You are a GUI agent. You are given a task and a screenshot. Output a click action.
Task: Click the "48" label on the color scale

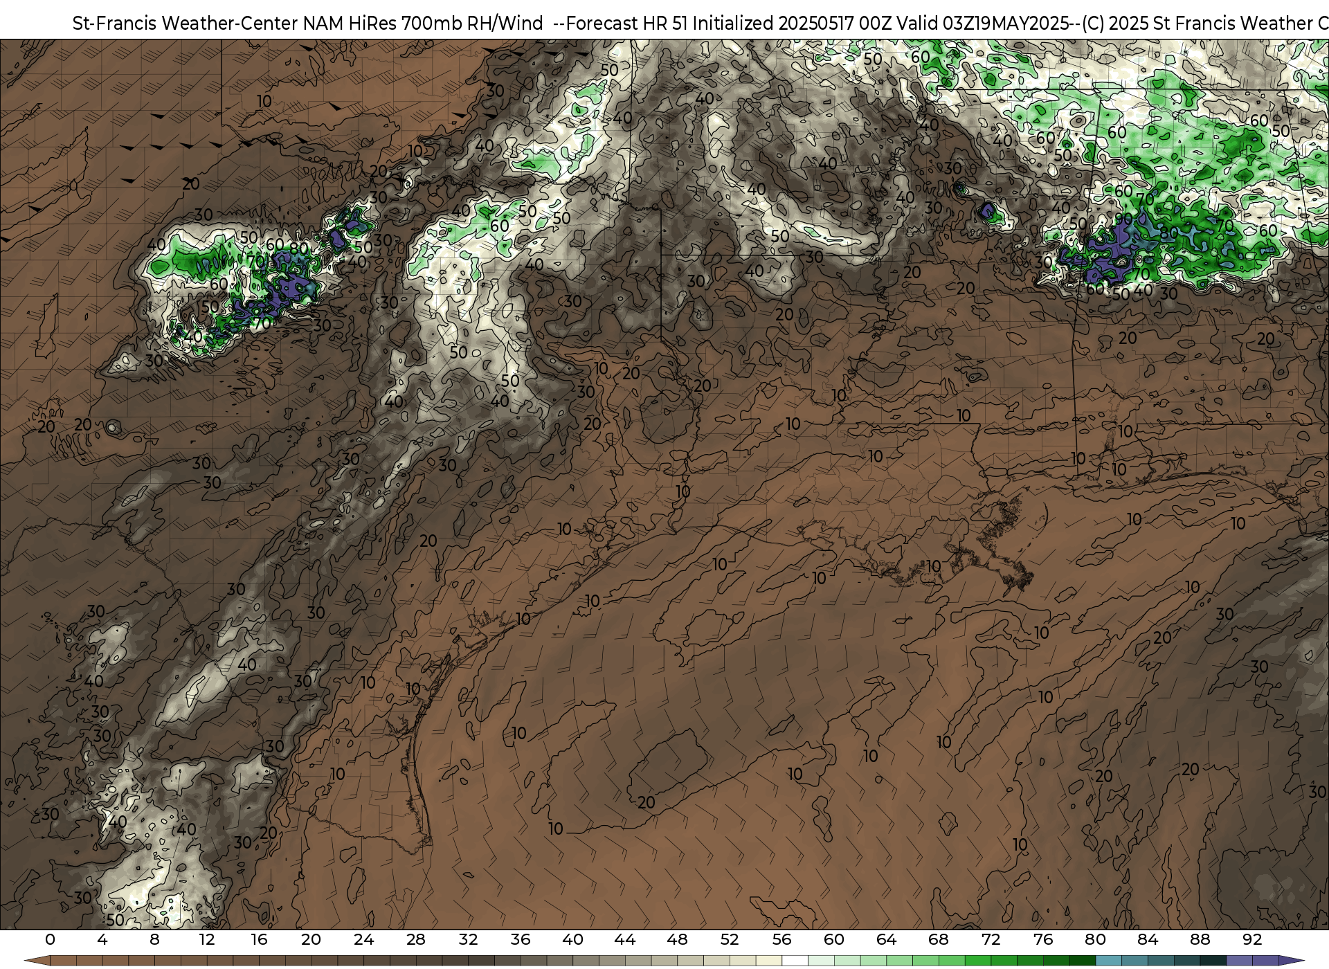point(678,939)
